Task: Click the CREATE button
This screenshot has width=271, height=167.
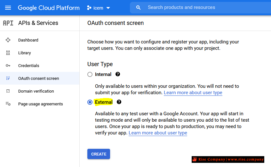Action: tap(99, 154)
